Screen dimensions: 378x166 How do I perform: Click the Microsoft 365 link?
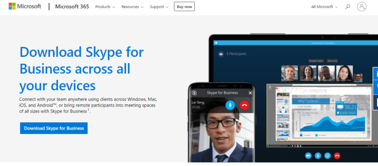(72, 7)
